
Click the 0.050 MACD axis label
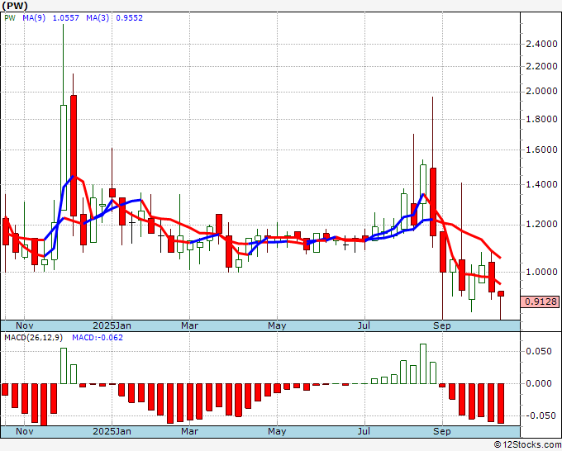coord(538,351)
